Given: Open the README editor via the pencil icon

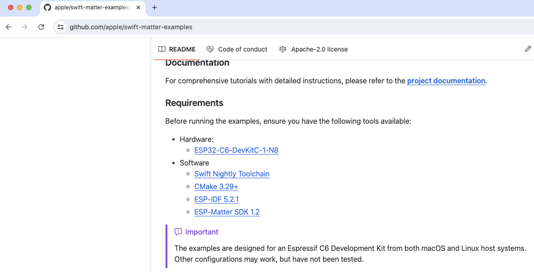Looking at the screenshot, I should [x=528, y=49].
